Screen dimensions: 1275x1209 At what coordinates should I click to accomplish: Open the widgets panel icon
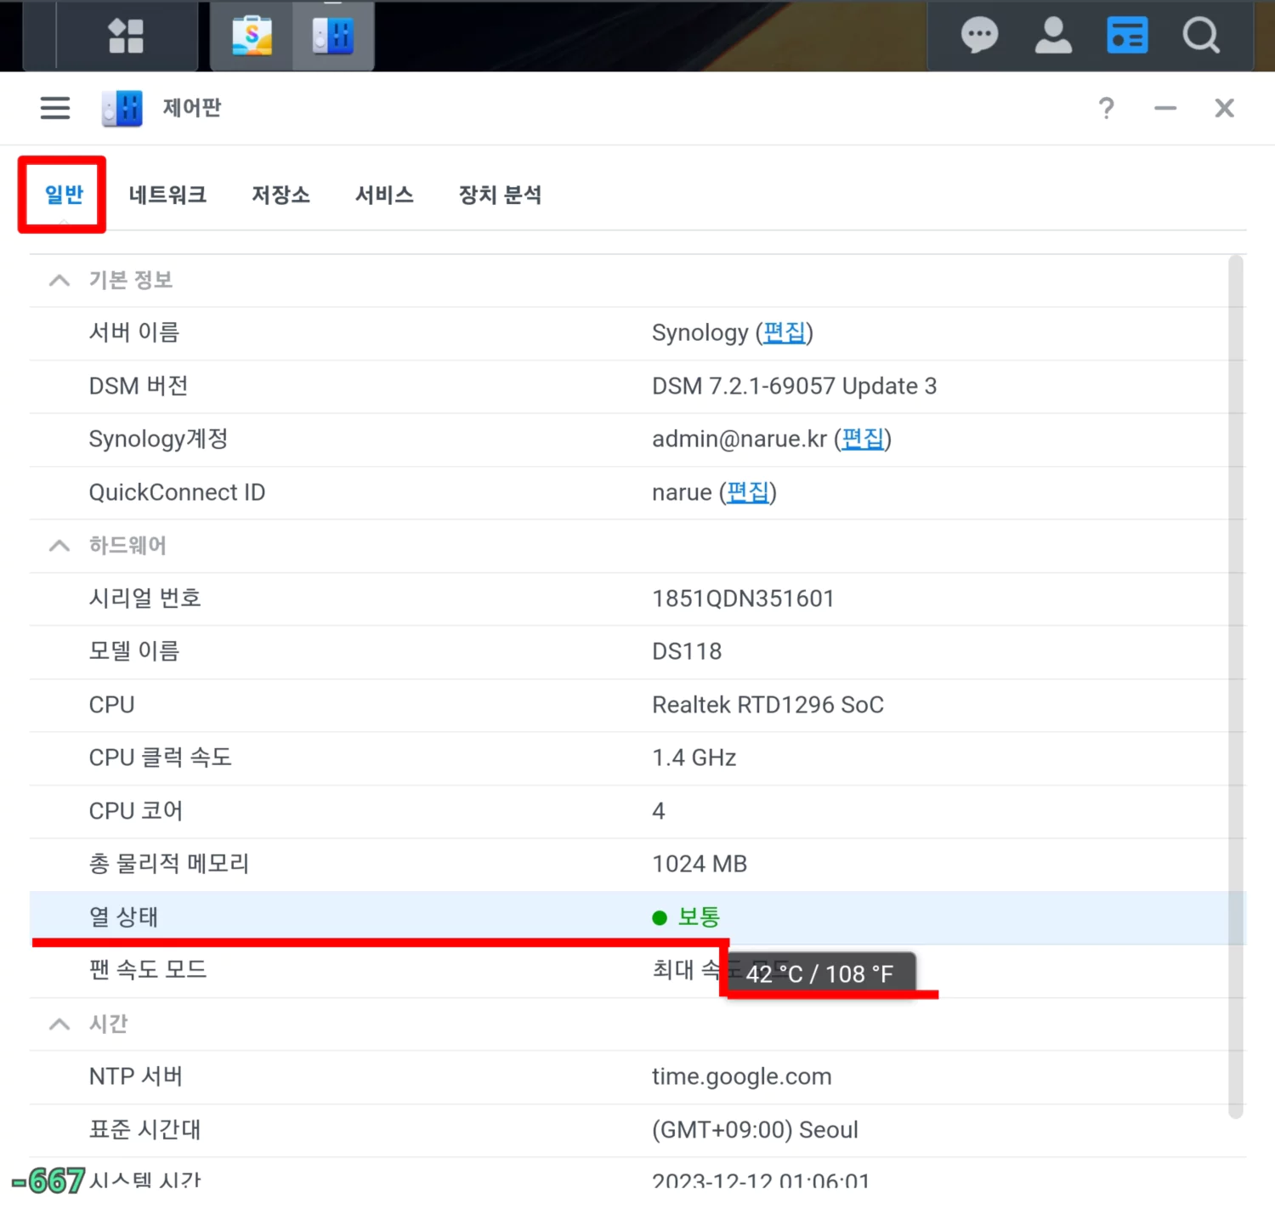(1127, 37)
